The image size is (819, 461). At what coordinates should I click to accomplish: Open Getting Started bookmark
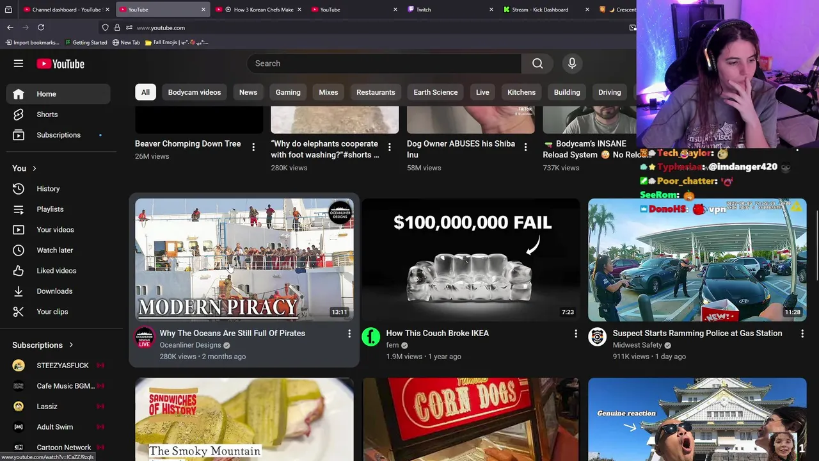point(86,42)
